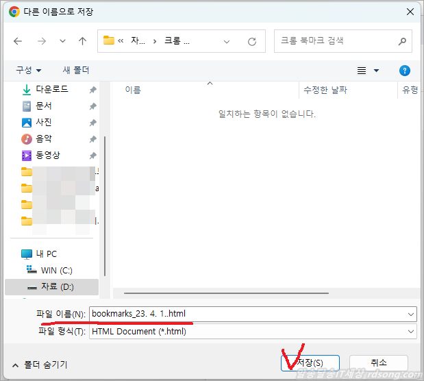Open WIN (C:) drive in sidebar

click(x=56, y=270)
